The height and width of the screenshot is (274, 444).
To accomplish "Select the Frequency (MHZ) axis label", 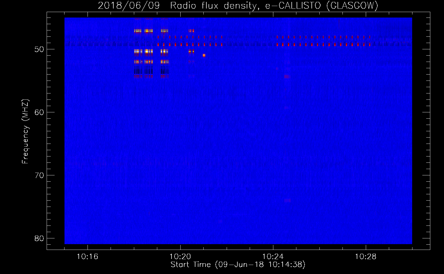I will 25,132.
